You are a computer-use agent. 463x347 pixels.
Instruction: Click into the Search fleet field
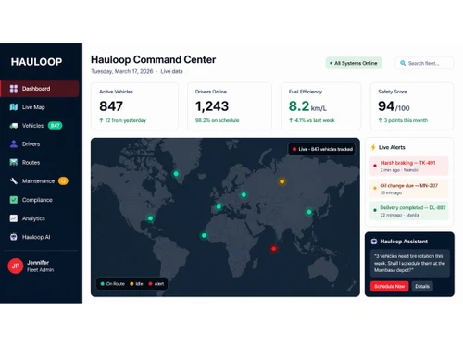tap(424, 63)
